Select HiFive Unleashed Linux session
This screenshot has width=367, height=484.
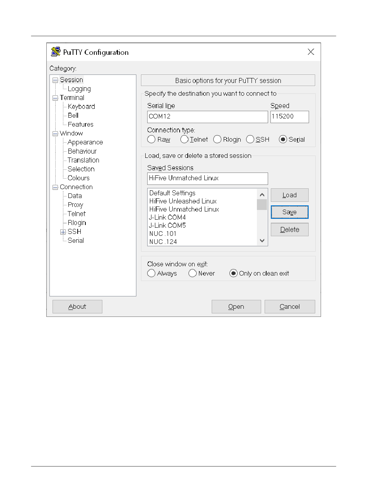pyautogui.click(x=183, y=201)
